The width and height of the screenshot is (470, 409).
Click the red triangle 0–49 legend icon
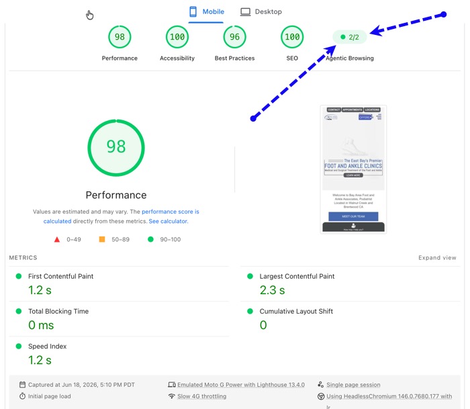pos(57,239)
